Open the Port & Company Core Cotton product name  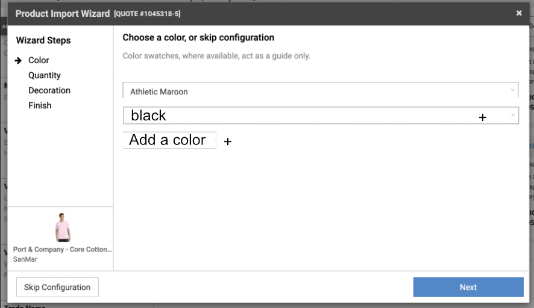[63, 250]
